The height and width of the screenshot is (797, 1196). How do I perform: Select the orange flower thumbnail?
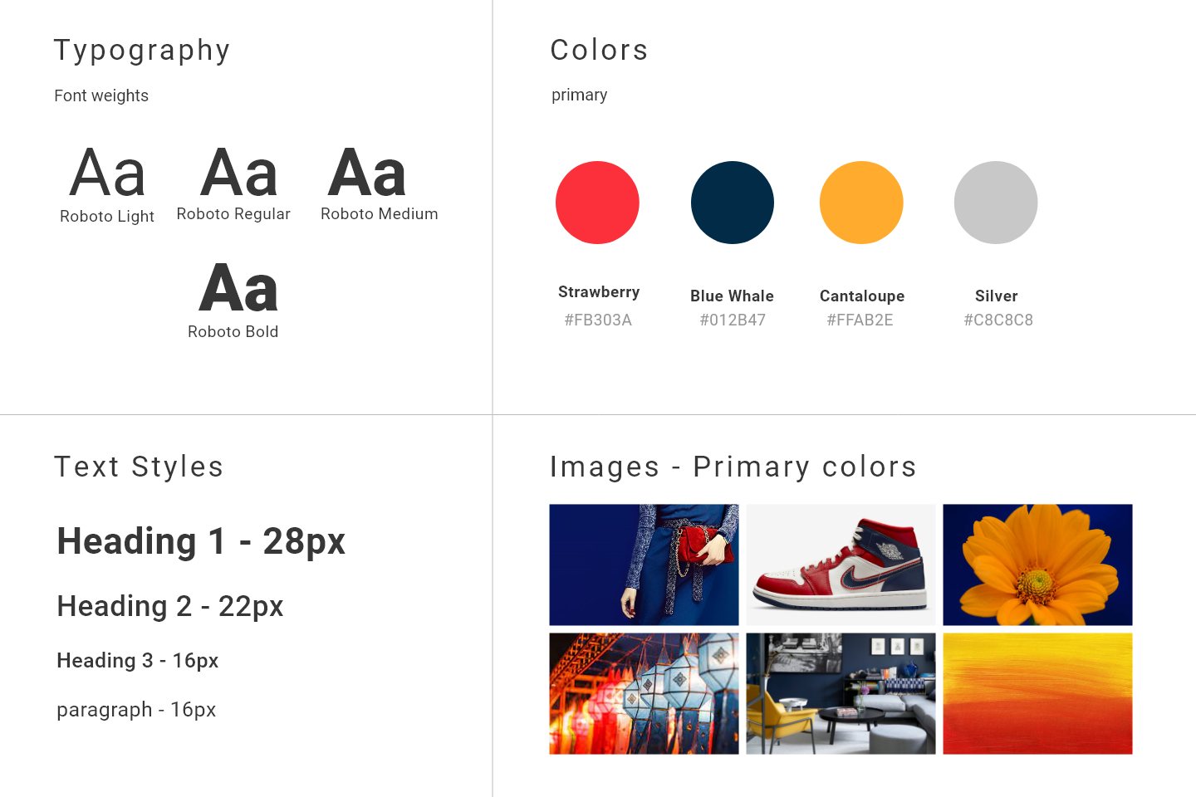1037,565
